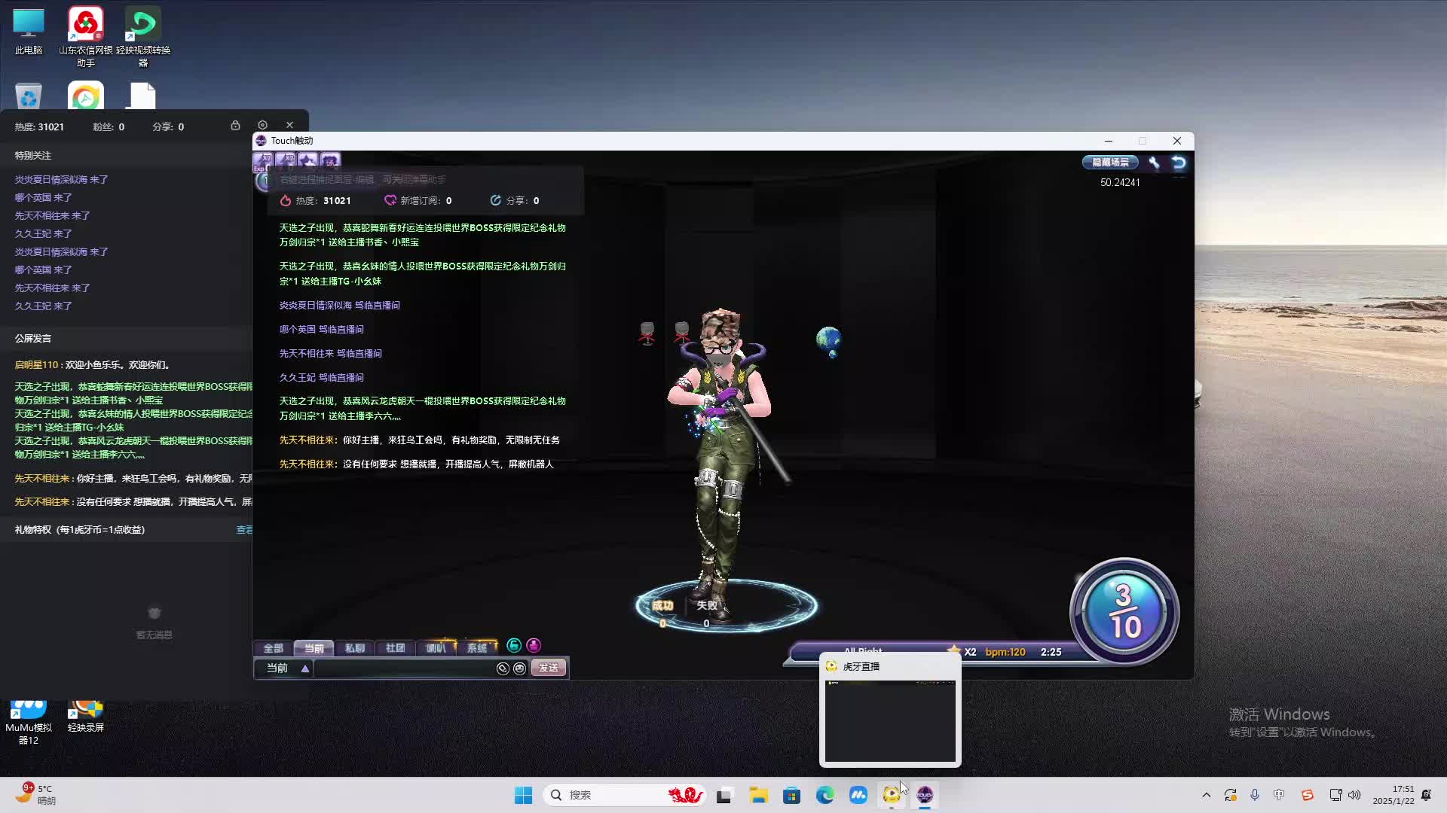1447x813 pixels.
Task: Click the wrench settings icon in game
Action: 1154,163
